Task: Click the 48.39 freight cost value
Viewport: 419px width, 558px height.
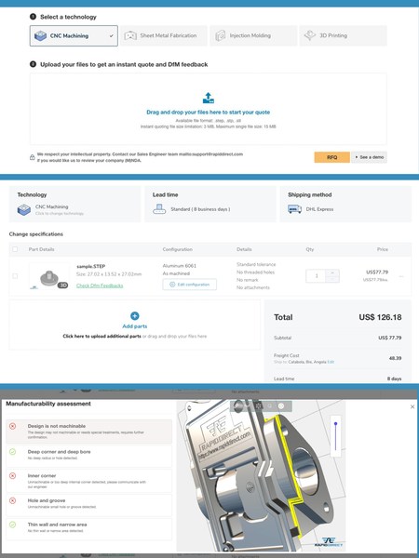Action: pyautogui.click(x=395, y=358)
